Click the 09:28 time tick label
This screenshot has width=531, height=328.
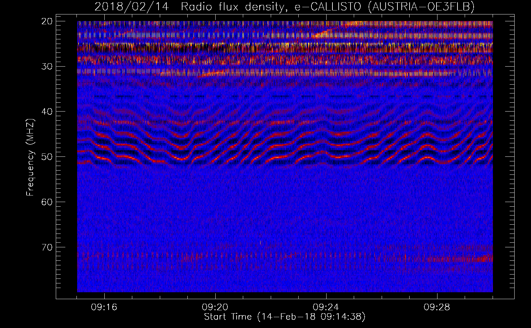click(437, 307)
